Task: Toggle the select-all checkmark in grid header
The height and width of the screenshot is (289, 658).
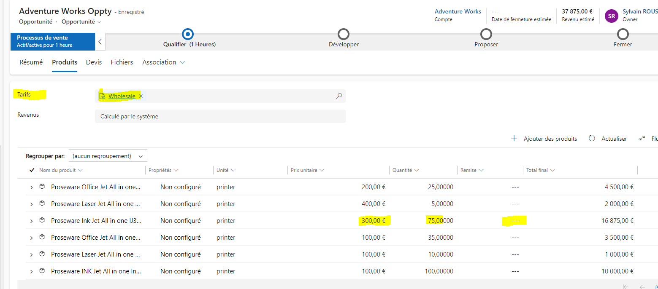Action: pyautogui.click(x=32, y=170)
